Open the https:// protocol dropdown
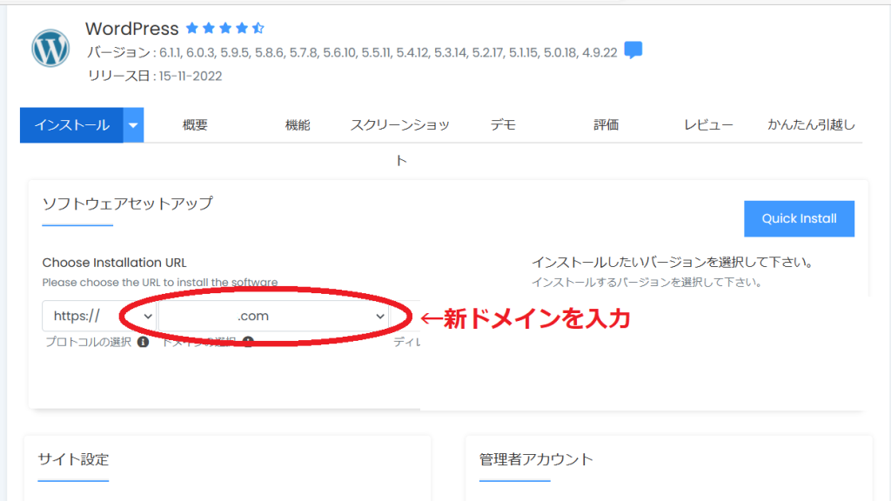 tap(99, 316)
